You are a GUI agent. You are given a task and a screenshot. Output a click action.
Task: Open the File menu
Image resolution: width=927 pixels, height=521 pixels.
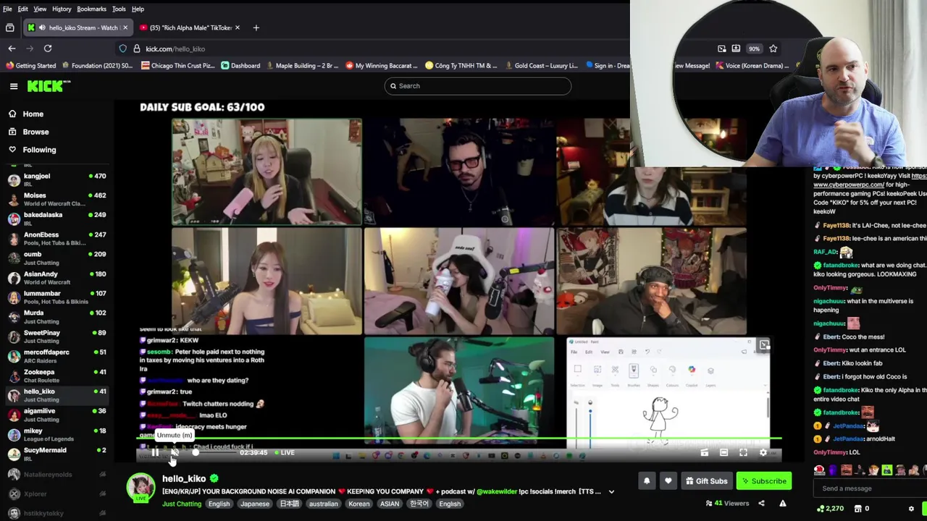point(7,9)
